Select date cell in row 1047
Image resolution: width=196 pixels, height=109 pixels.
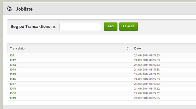[x=147, y=84]
